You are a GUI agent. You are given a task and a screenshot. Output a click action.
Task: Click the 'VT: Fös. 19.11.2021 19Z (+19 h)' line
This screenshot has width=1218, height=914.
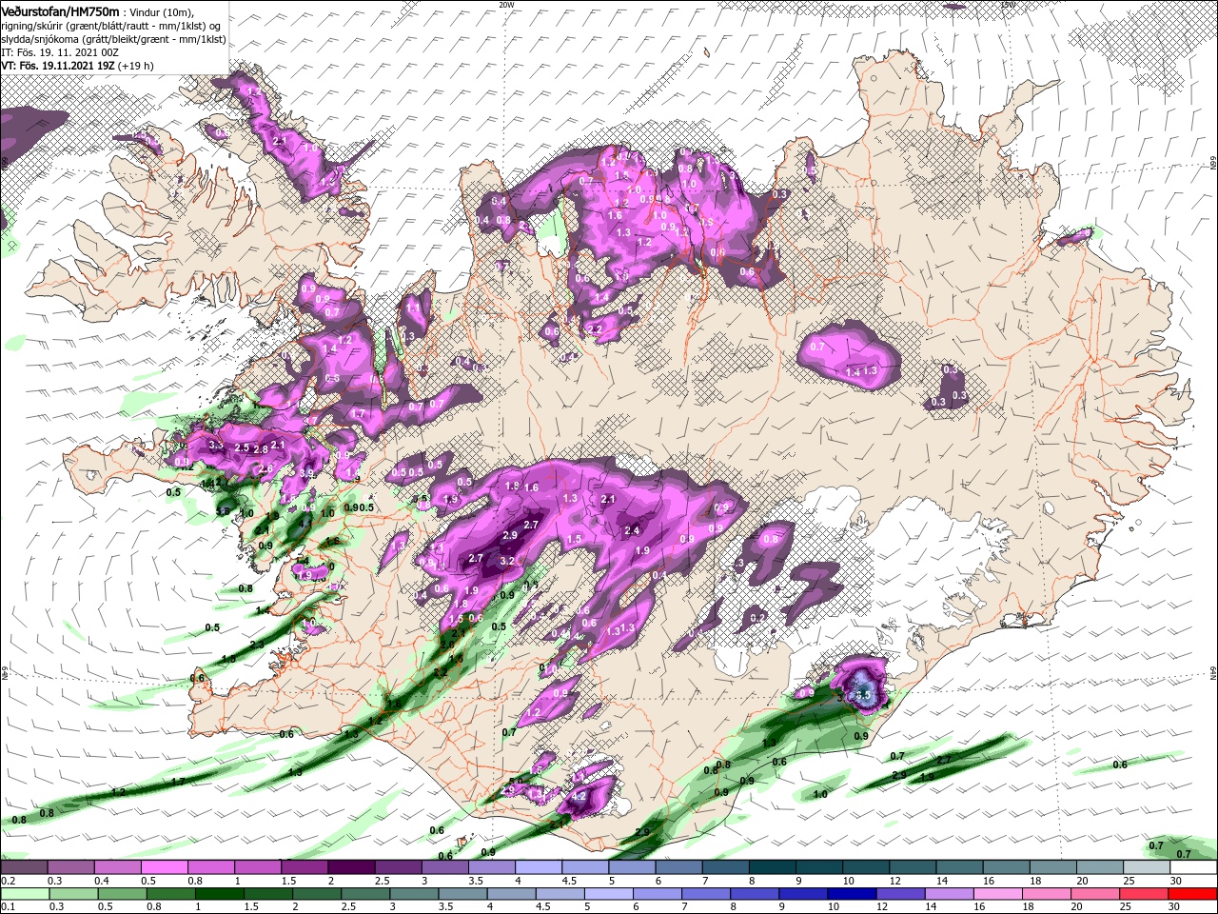pyautogui.click(x=77, y=66)
